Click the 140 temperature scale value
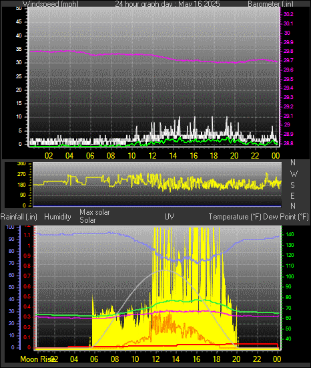The image size is (311, 368). click(290, 234)
